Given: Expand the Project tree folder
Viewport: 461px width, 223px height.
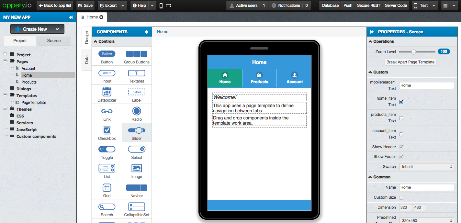Looking at the screenshot, I should tap(5, 54).
